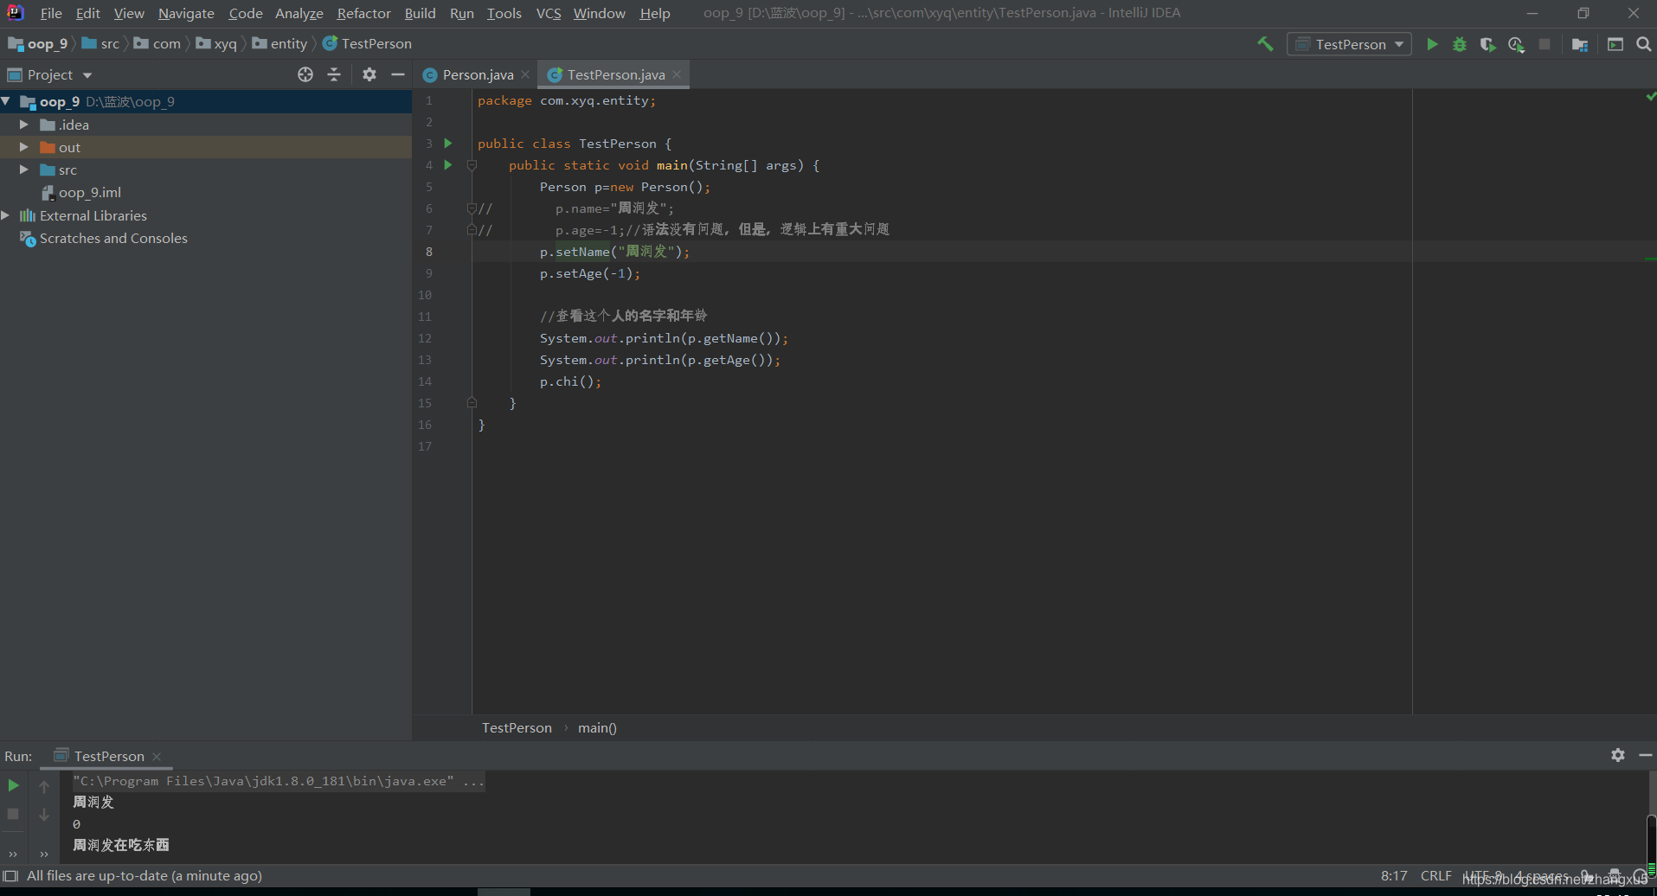Click the locate/scroll from source icon
This screenshot has width=1657, height=896.
click(305, 74)
